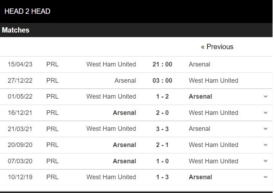The image size is (274, 193).
Task: Click the bold Arsenal winner on 10/12/19
Action: (200, 177)
